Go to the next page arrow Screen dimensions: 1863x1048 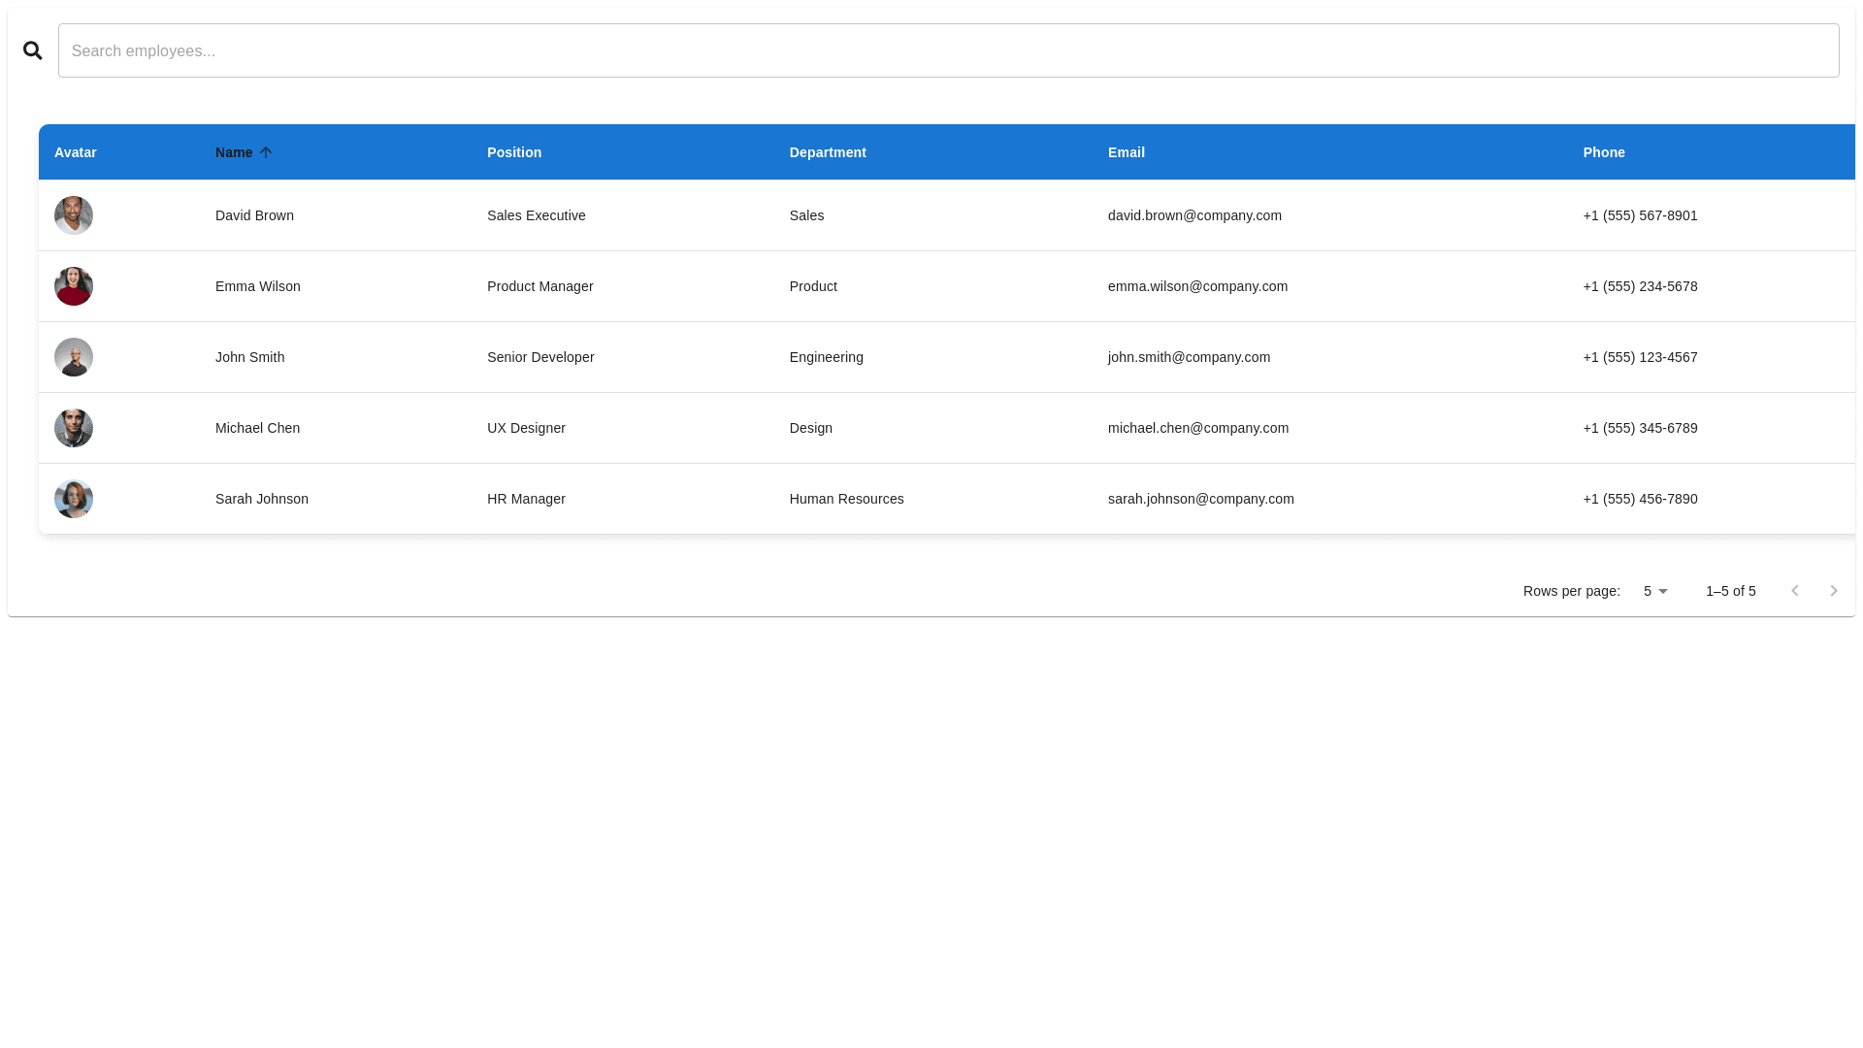(x=1834, y=591)
